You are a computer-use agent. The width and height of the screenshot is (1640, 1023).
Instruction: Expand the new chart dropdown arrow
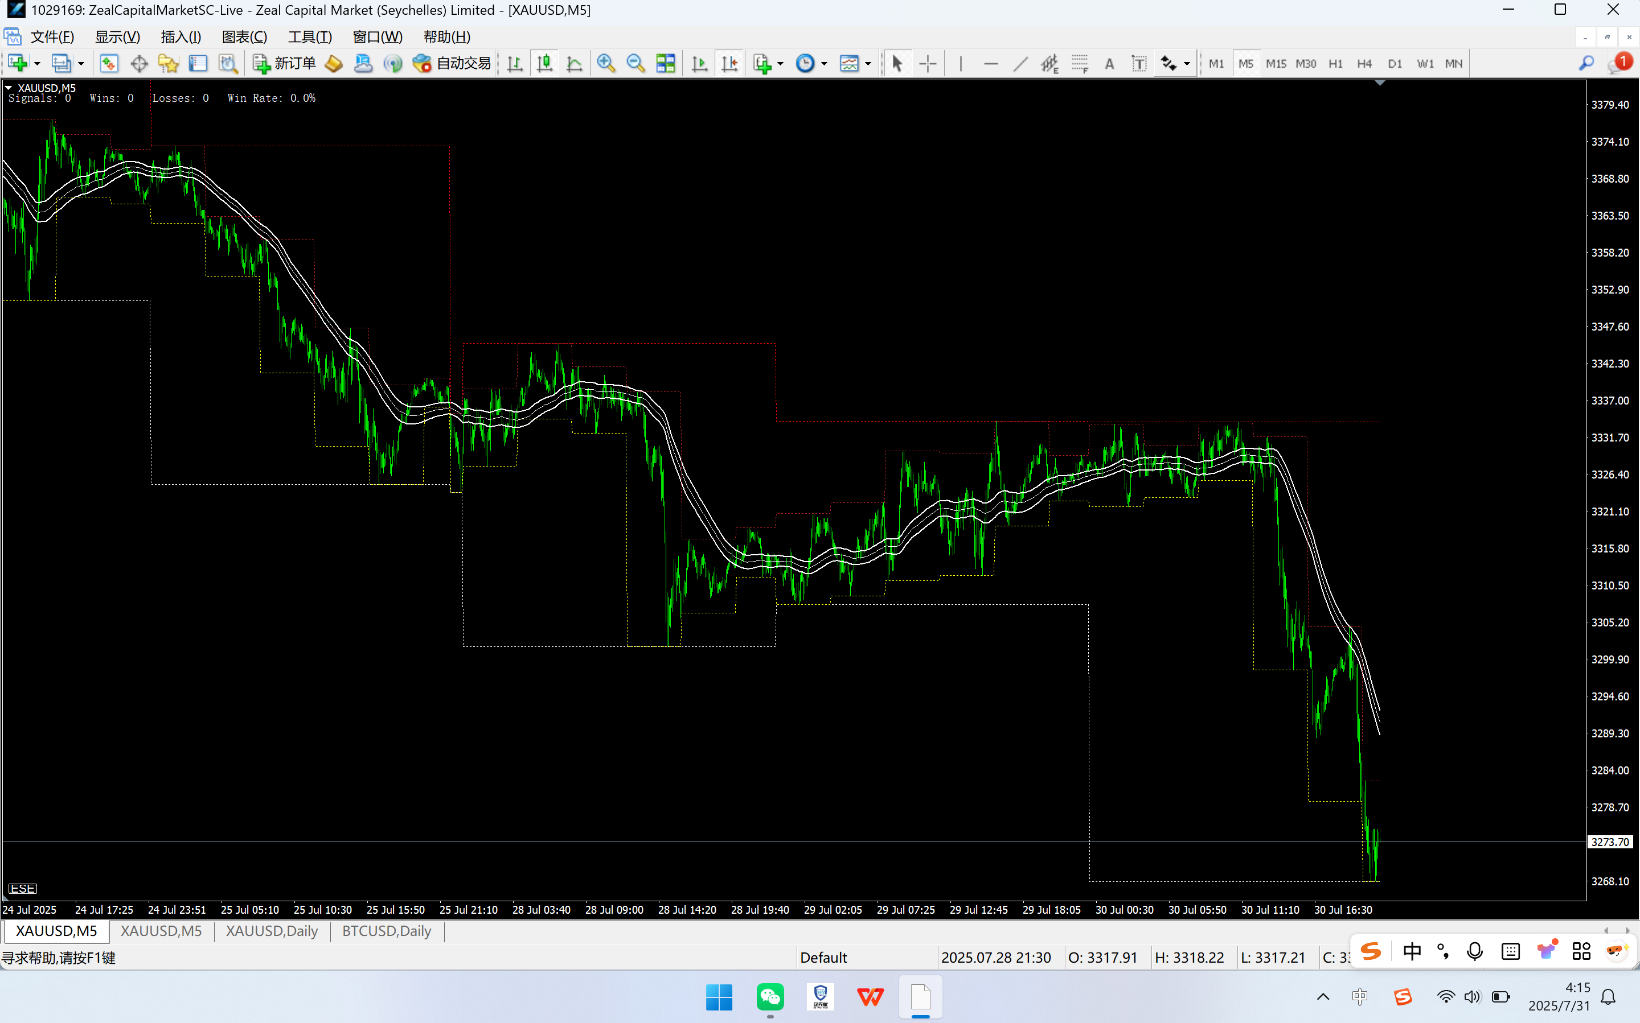point(37,64)
